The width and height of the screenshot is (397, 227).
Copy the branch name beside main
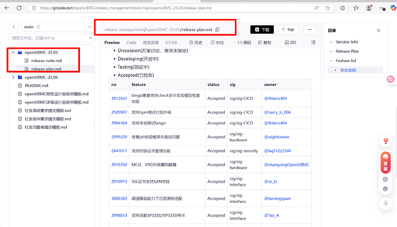coord(38,27)
